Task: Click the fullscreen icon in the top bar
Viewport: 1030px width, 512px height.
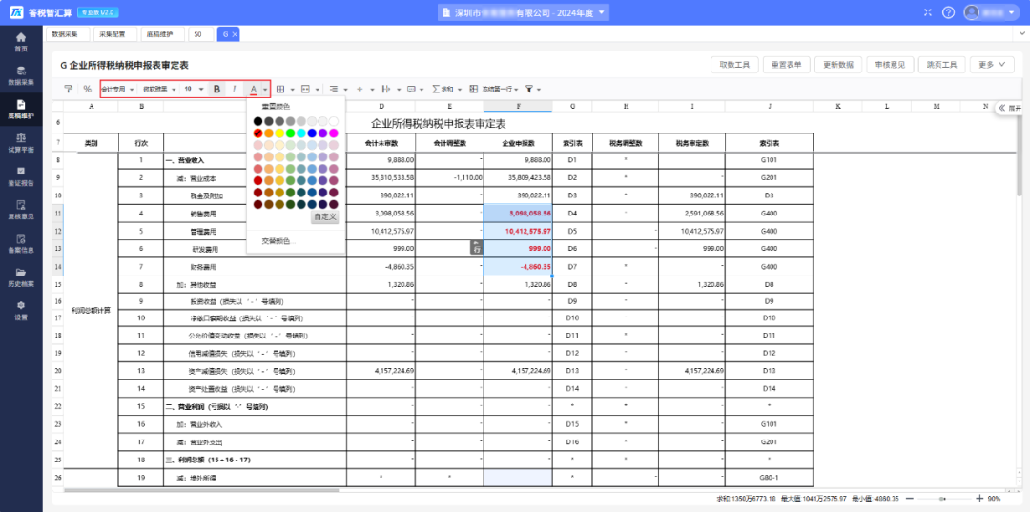Action: pos(928,12)
